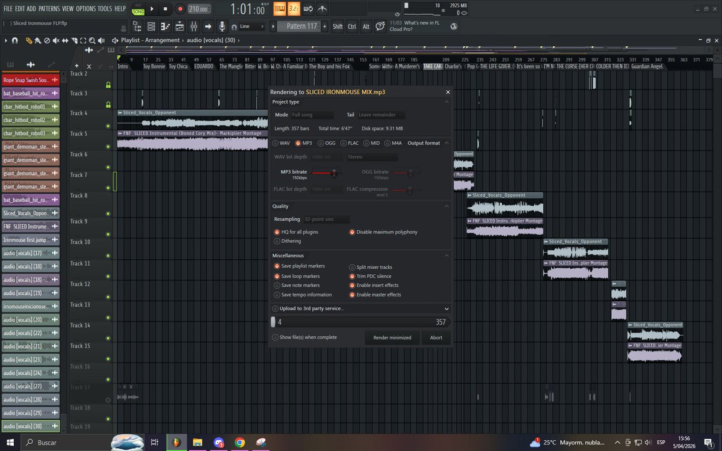The image size is (722, 451).
Task: Open File Explorer from the taskbar
Action: coord(197,442)
